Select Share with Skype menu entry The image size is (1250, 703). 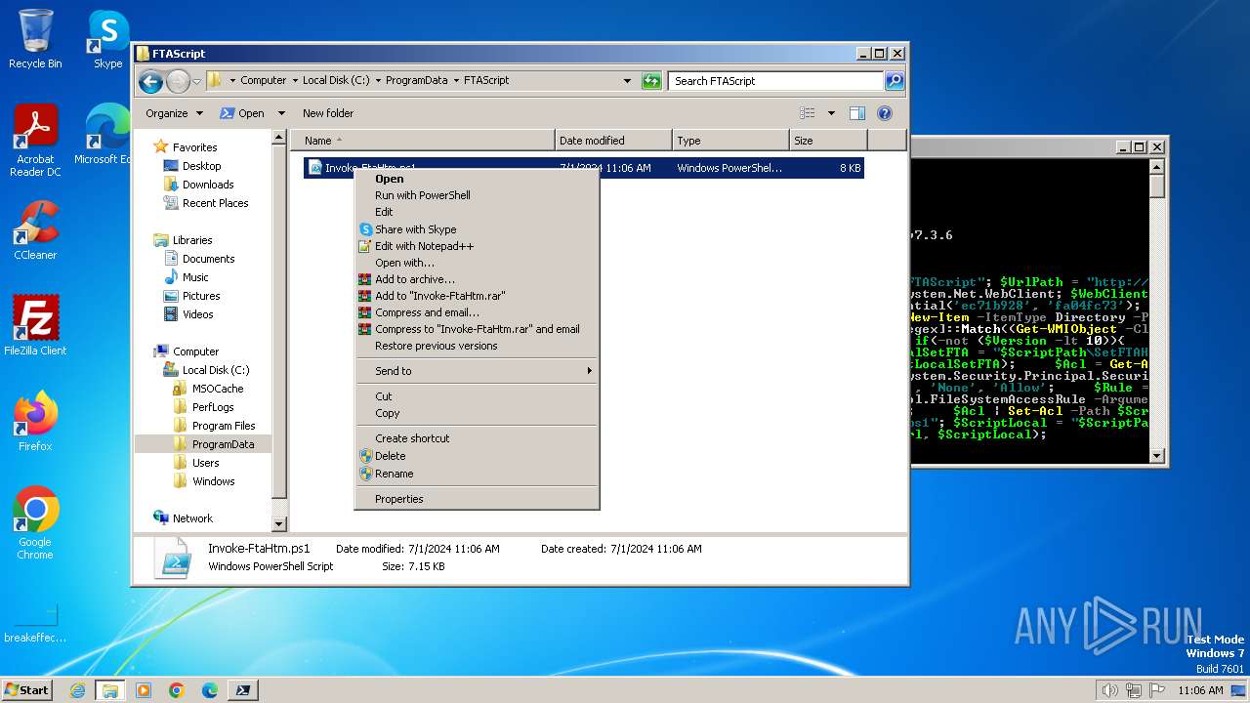pyautogui.click(x=477, y=229)
